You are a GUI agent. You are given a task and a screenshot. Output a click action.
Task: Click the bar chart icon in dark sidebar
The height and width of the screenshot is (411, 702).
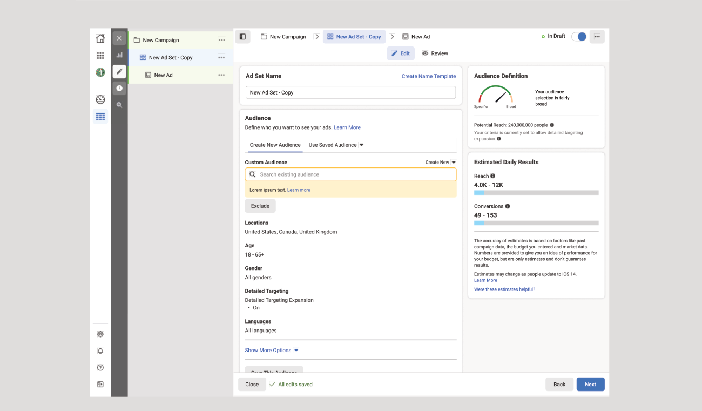119,55
